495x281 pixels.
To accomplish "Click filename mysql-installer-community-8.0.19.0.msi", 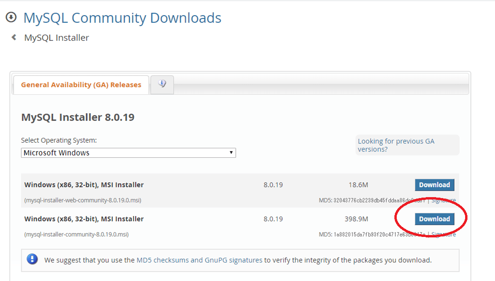I will (x=76, y=234).
